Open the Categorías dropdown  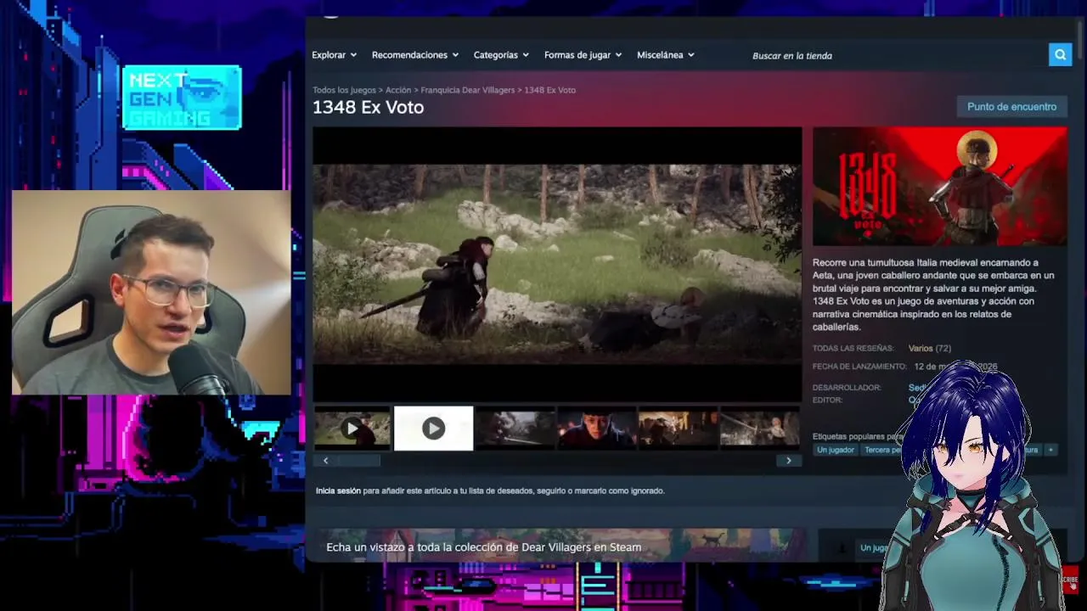(501, 55)
